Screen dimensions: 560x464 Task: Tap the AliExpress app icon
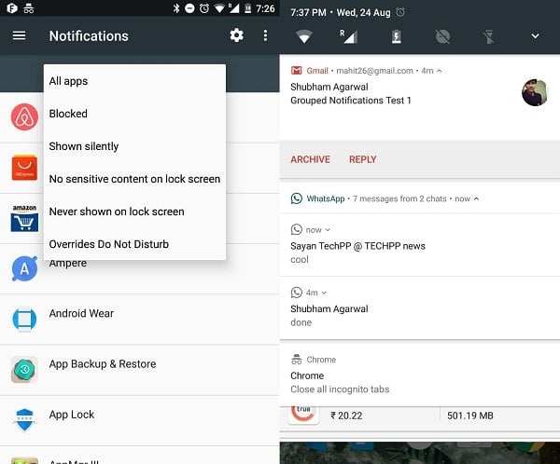tap(24, 168)
